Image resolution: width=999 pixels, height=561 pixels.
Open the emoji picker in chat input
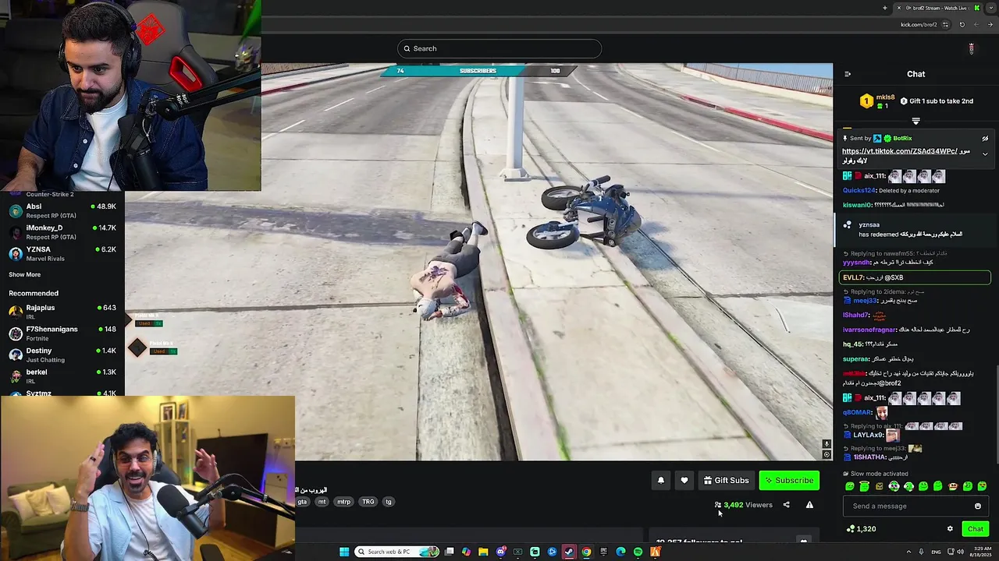[977, 506]
